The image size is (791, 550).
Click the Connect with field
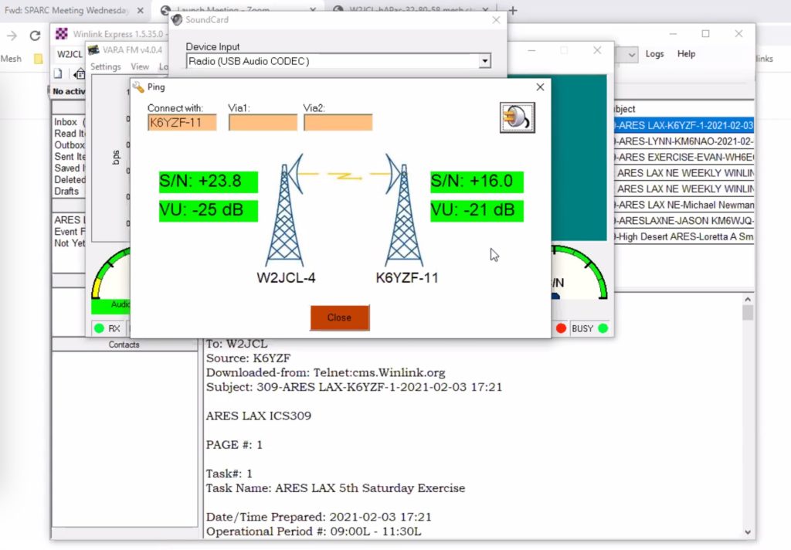click(x=182, y=123)
